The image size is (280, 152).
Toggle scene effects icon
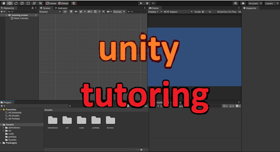coord(81,12)
